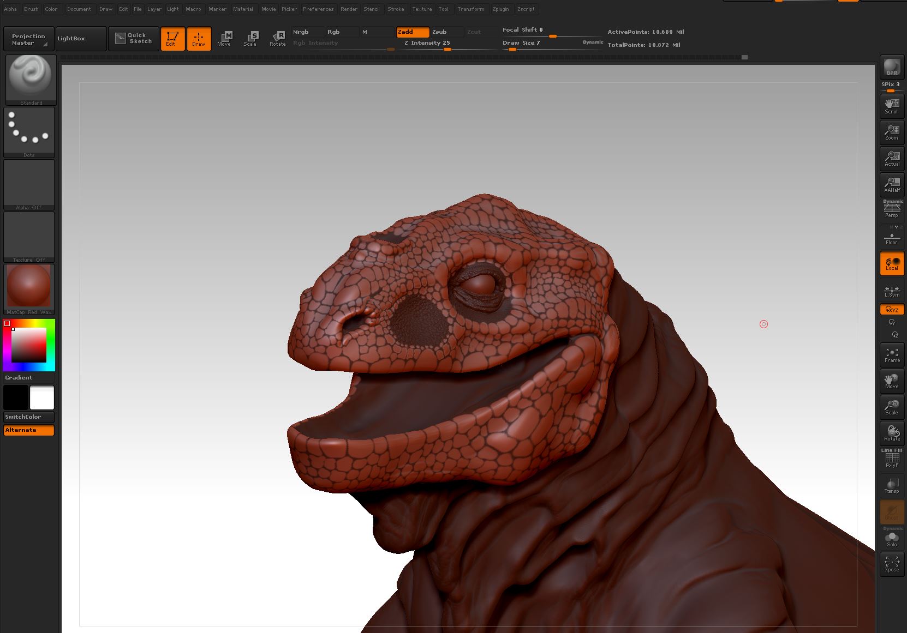Toggle the Alternate color button
Screen dimensions: 907x633
[29, 430]
